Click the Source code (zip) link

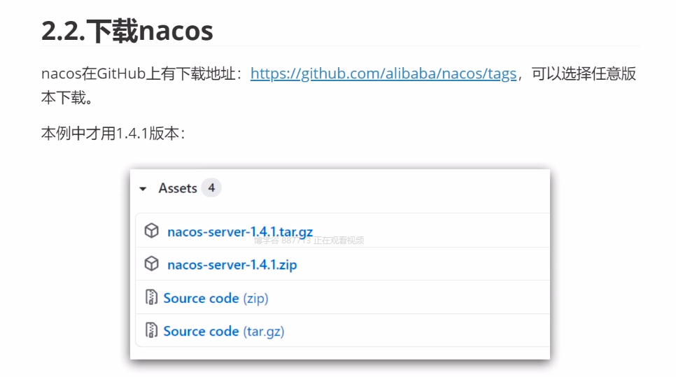216,298
